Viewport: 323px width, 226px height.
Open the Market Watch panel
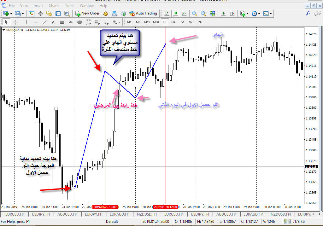point(32,14)
